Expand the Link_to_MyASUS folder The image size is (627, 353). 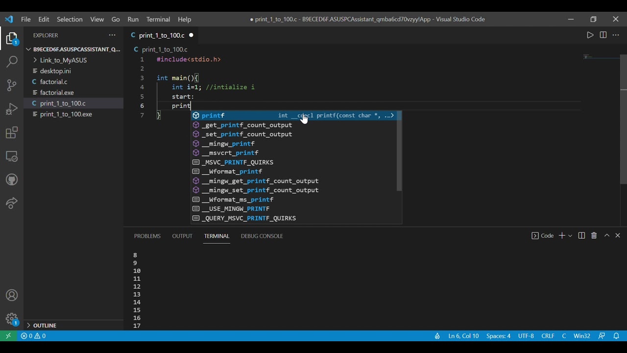click(63, 60)
